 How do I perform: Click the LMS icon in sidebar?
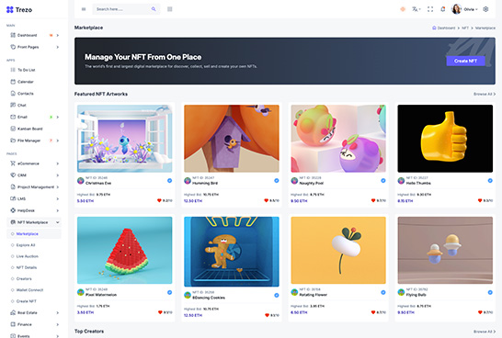click(x=13, y=198)
